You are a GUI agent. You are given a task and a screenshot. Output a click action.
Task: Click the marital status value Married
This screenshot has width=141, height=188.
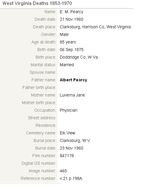(x=67, y=65)
